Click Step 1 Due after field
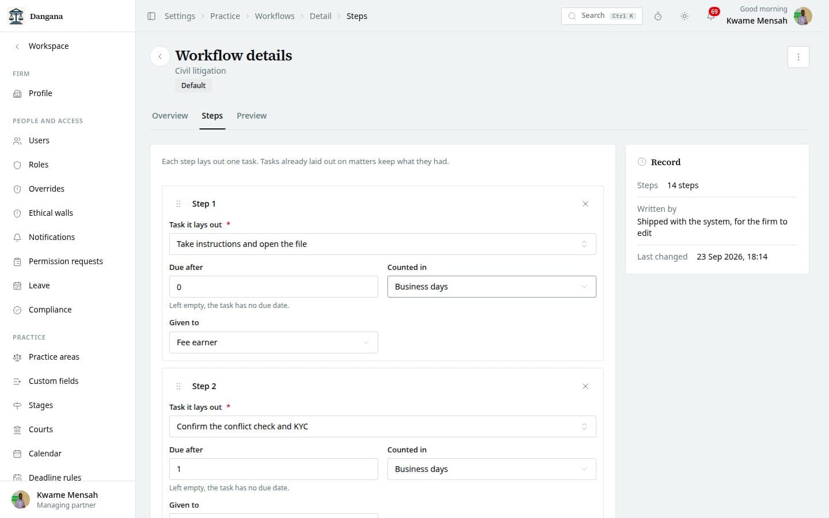 273,287
